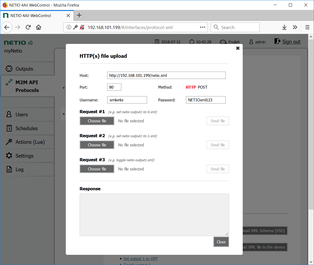Click the saved login key icon in address bar
The image size is (314, 265).
pyautogui.click(x=75, y=27)
